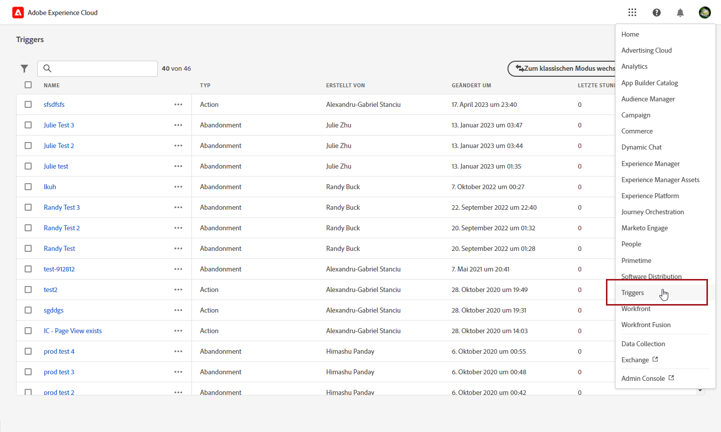Open more actions for lkuh
The height and width of the screenshot is (432, 721).
tap(178, 187)
